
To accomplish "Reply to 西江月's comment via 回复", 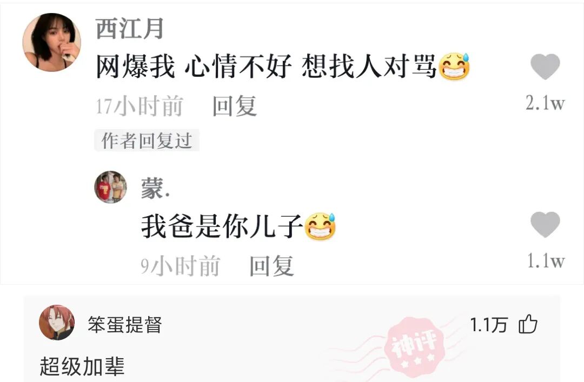I will click(x=235, y=106).
